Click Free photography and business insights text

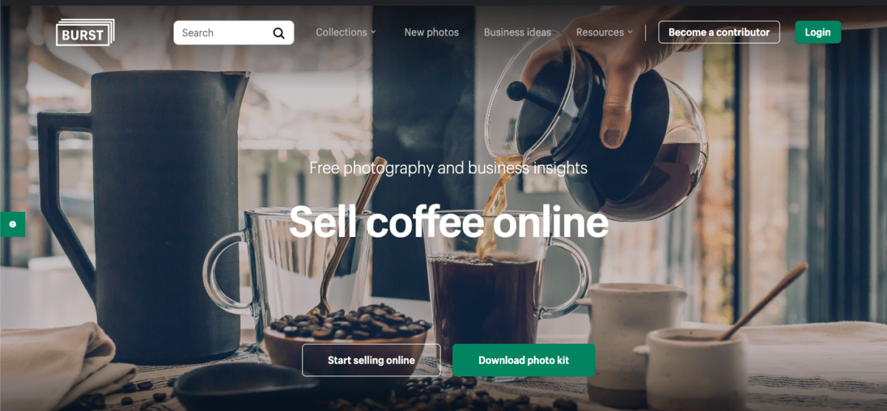pyautogui.click(x=449, y=168)
